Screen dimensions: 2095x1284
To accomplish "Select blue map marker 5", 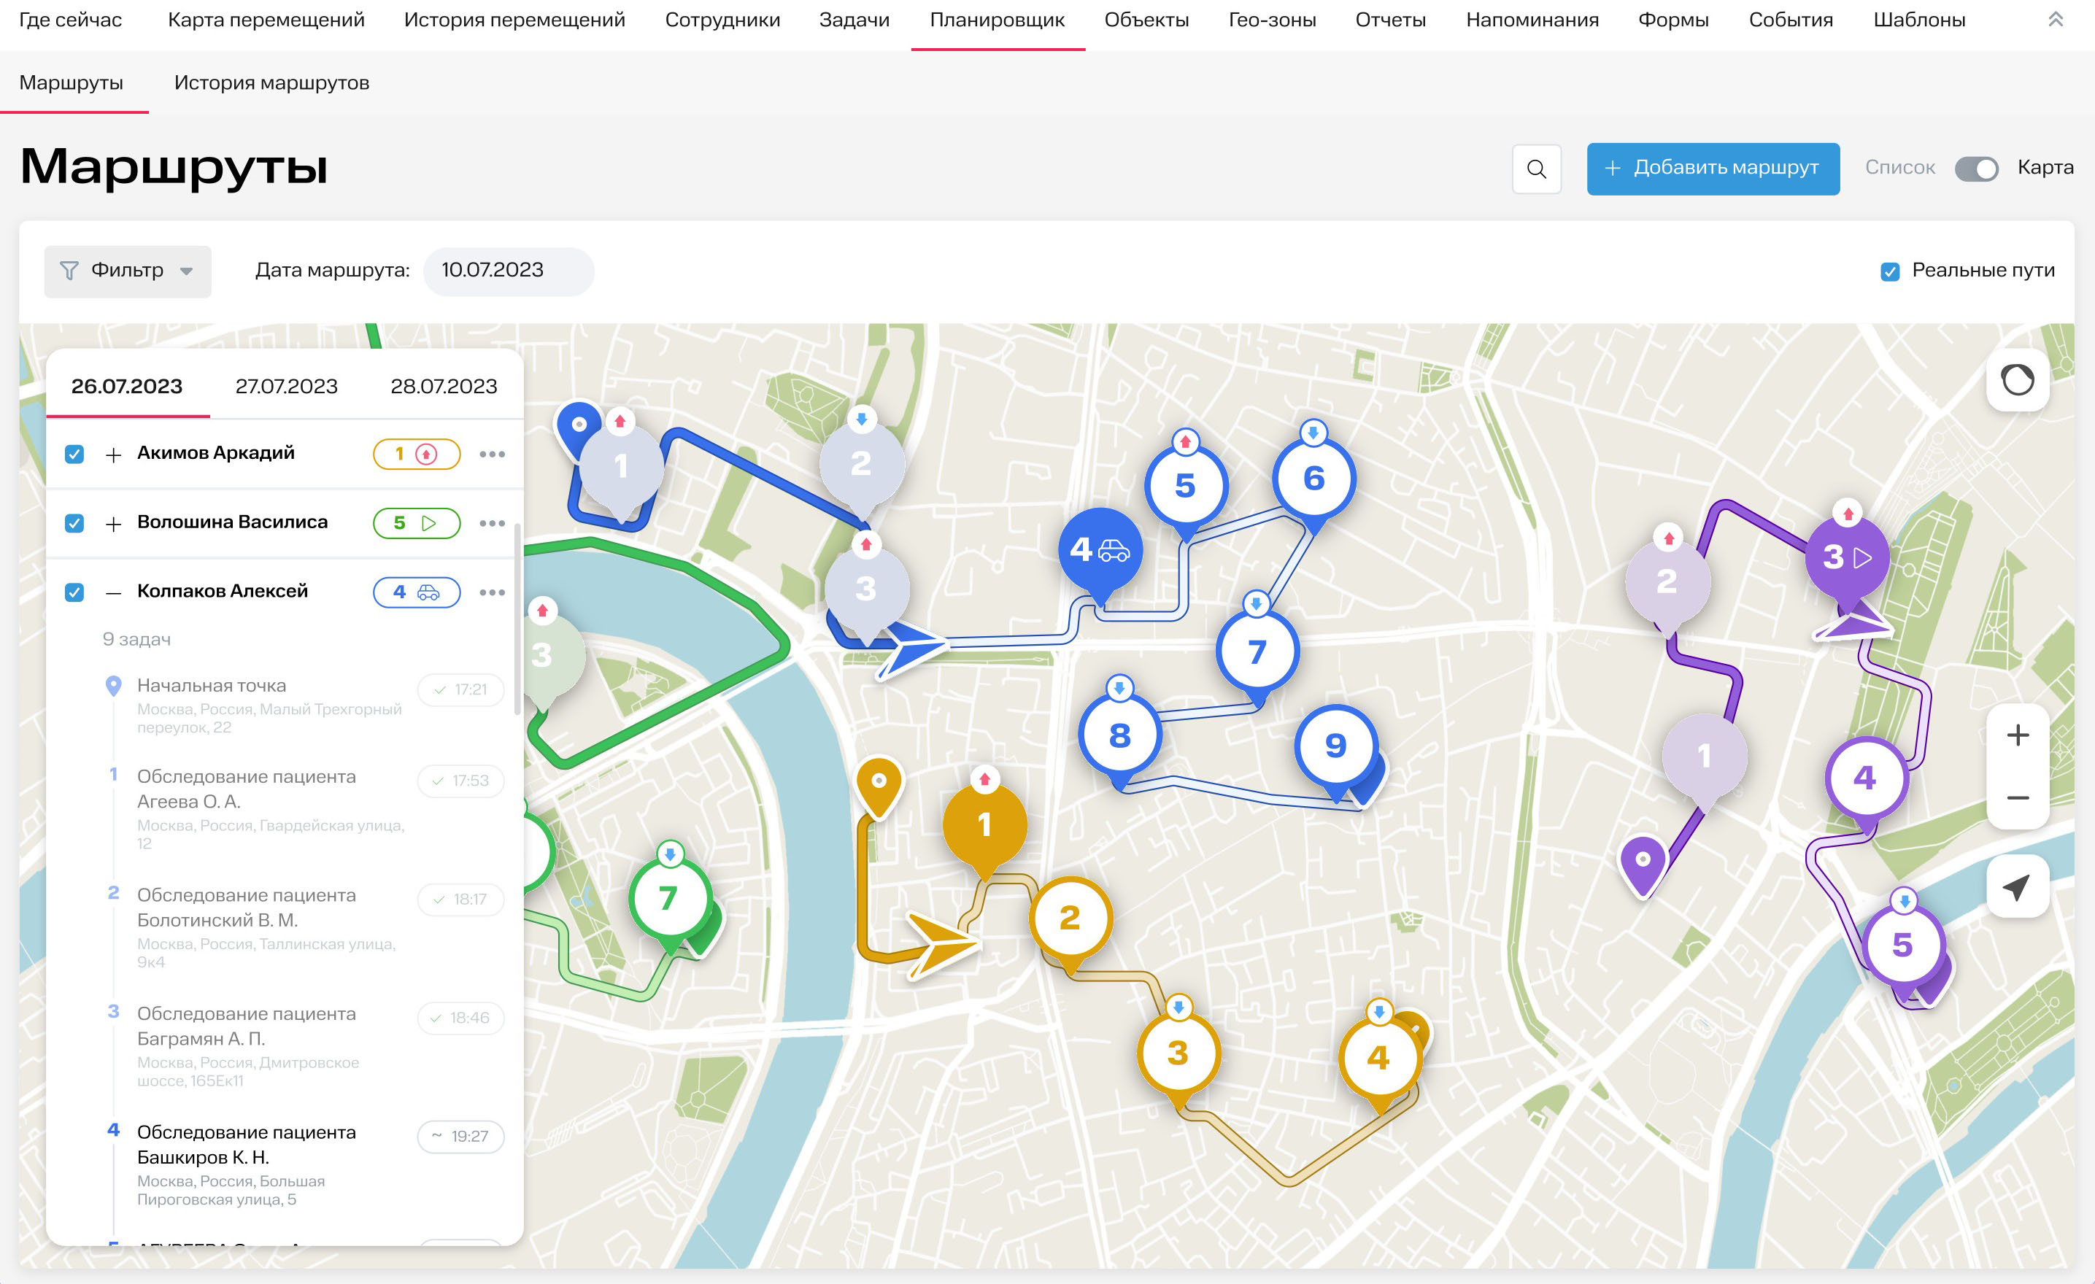I will tap(1185, 487).
